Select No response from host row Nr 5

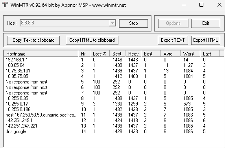(x=113, y=82)
